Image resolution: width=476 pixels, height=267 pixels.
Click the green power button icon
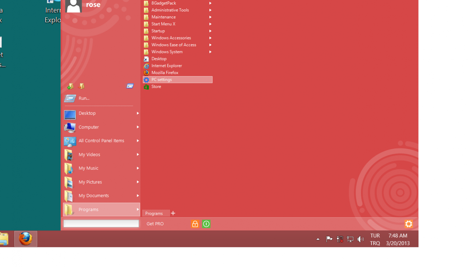click(x=206, y=224)
